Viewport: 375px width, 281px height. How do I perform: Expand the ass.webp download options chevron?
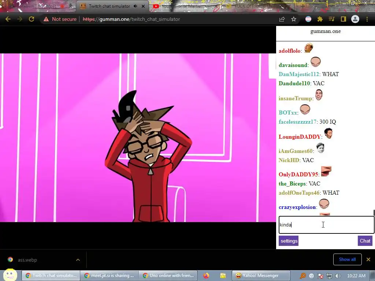coord(78,260)
